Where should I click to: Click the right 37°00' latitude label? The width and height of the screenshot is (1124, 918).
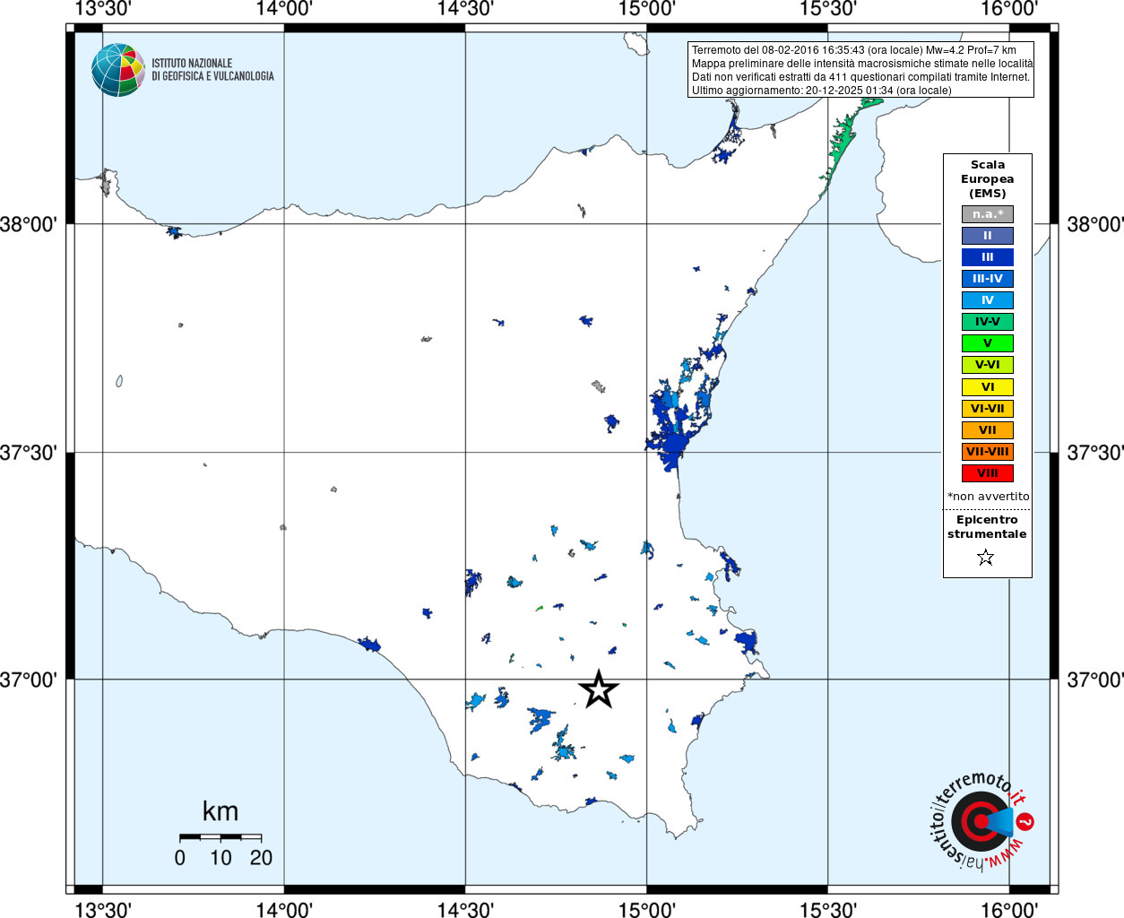pos(1094,680)
